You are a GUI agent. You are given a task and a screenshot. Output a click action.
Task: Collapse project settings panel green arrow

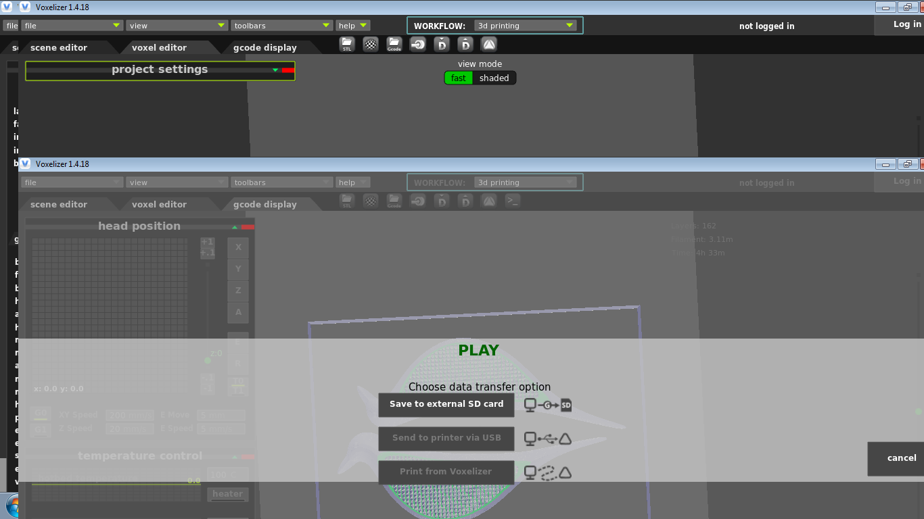click(275, 70)
